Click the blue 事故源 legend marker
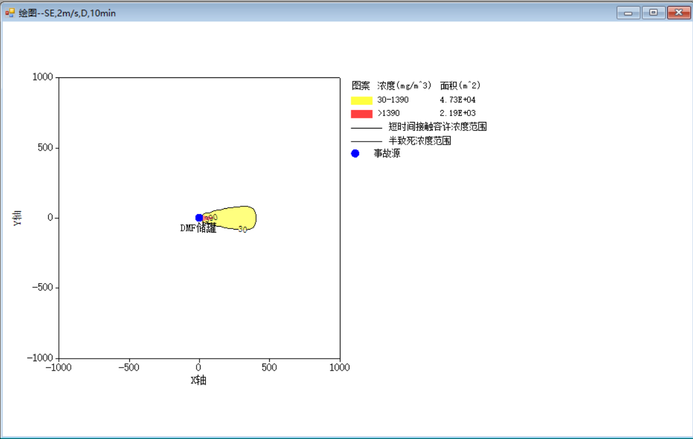The height and width of the screenshot is (439, 693). [x=355, y=153]
